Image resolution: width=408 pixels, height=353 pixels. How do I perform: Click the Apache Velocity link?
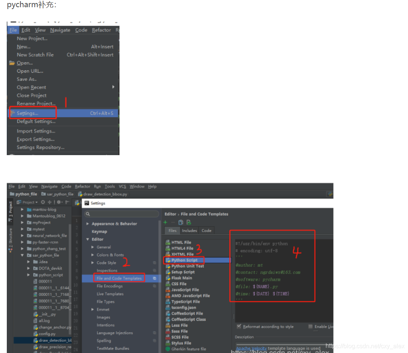tap(251, 348)
